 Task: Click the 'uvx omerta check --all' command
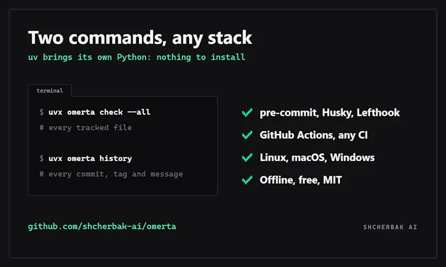point(99,112)
